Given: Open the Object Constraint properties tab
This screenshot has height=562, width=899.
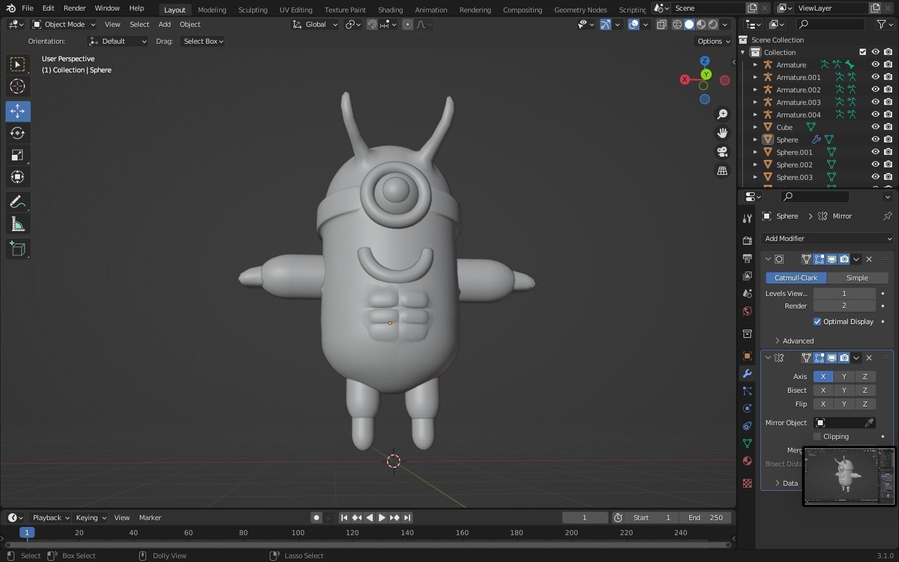Looking at the screenshot, I should click(x=747, y=426).
